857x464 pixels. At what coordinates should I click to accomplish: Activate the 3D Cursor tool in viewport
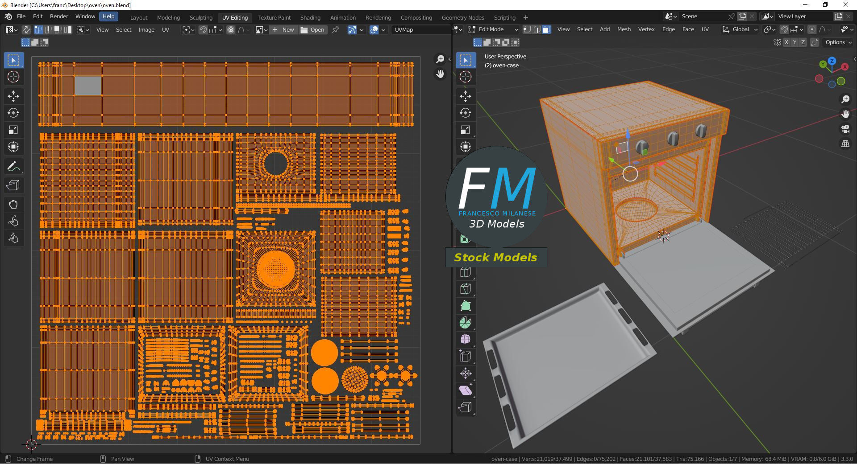click(x=466, y=77)
